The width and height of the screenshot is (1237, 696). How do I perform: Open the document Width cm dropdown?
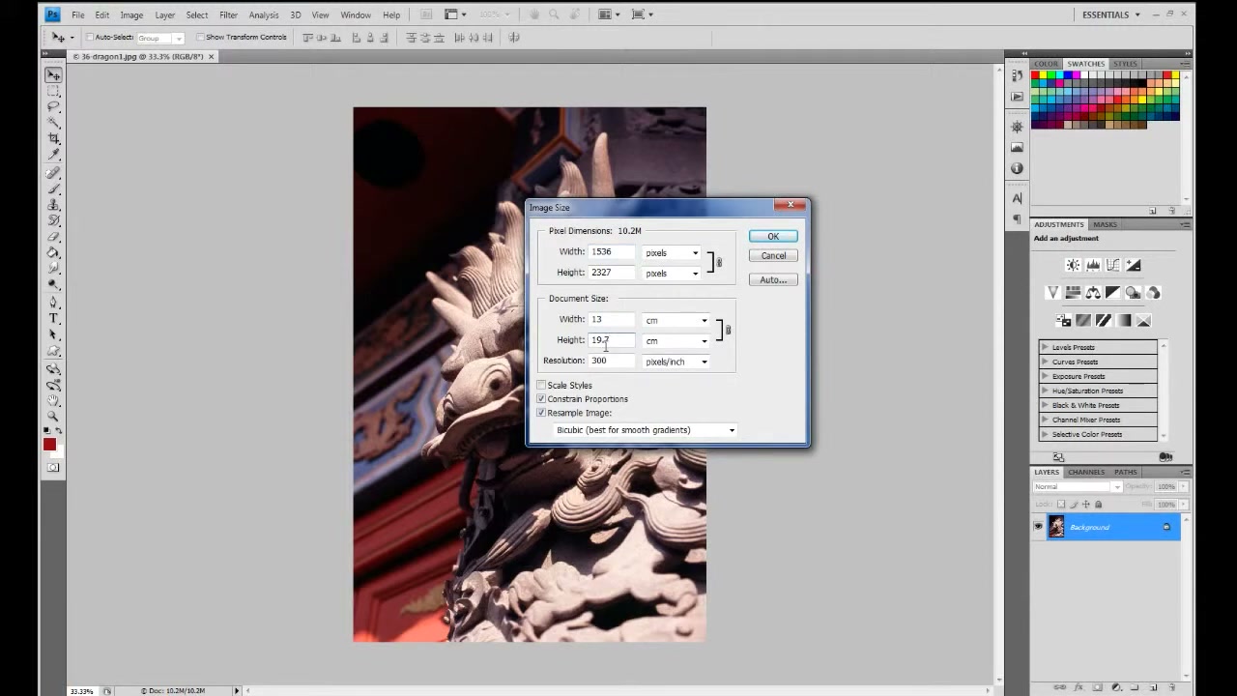tap(676, 320)
